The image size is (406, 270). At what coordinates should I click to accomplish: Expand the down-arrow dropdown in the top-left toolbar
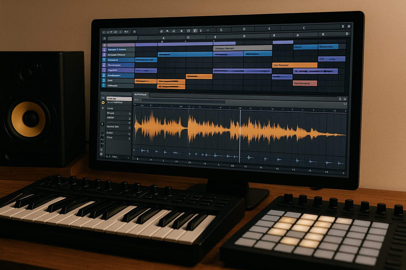111,32
